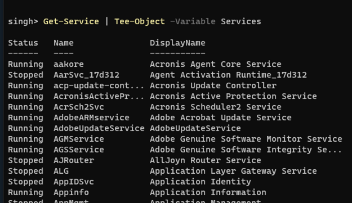Click the AcronisActivePr... service name
Screen dimensions: 352x203
point(99,96)
